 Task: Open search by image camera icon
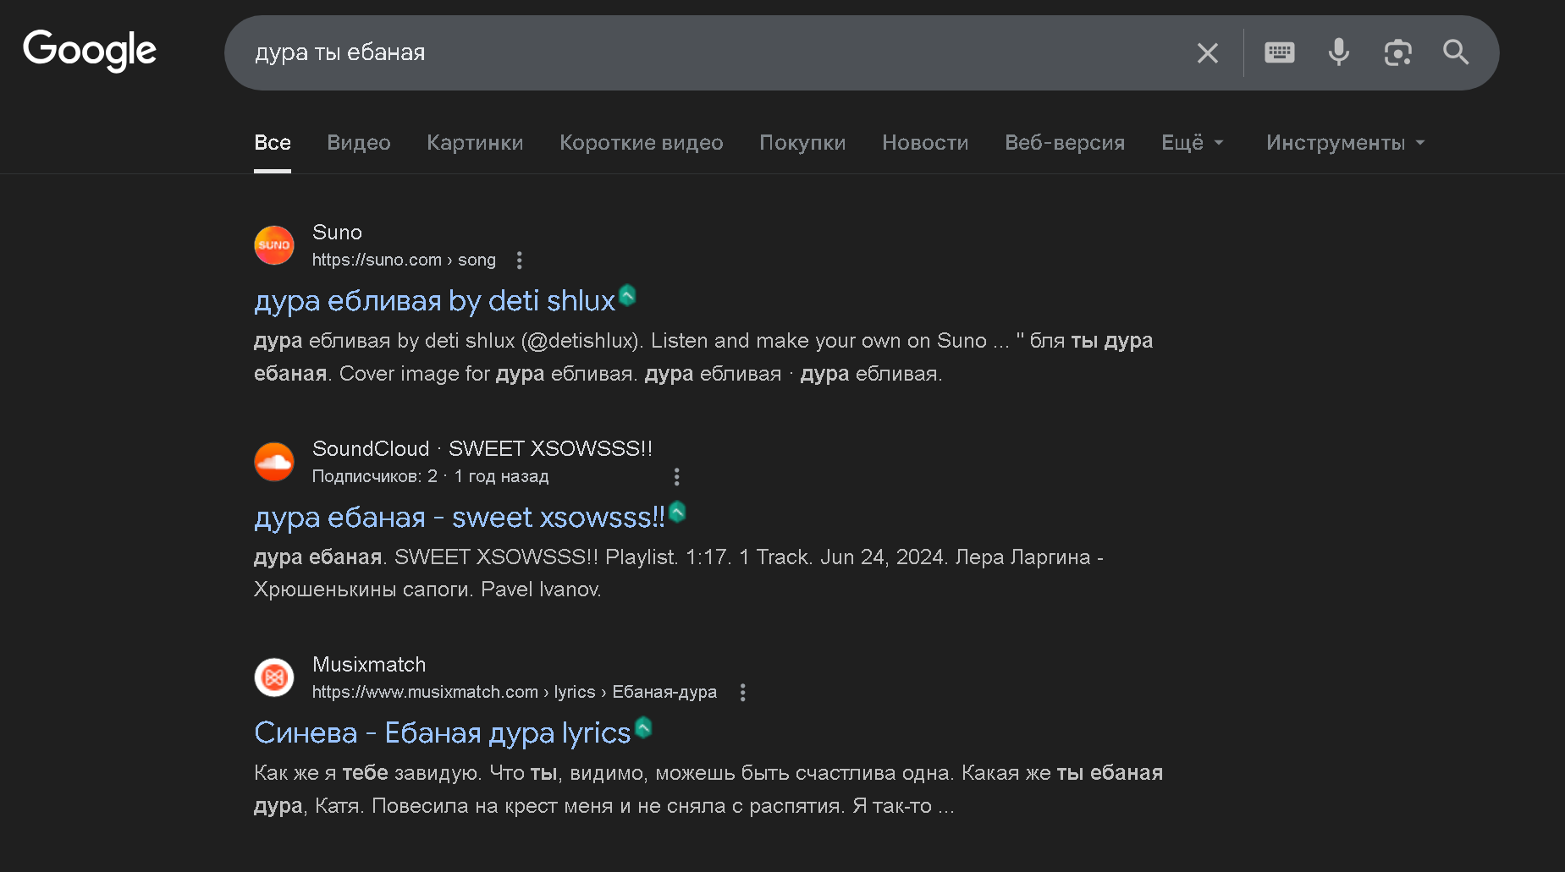1397,52
